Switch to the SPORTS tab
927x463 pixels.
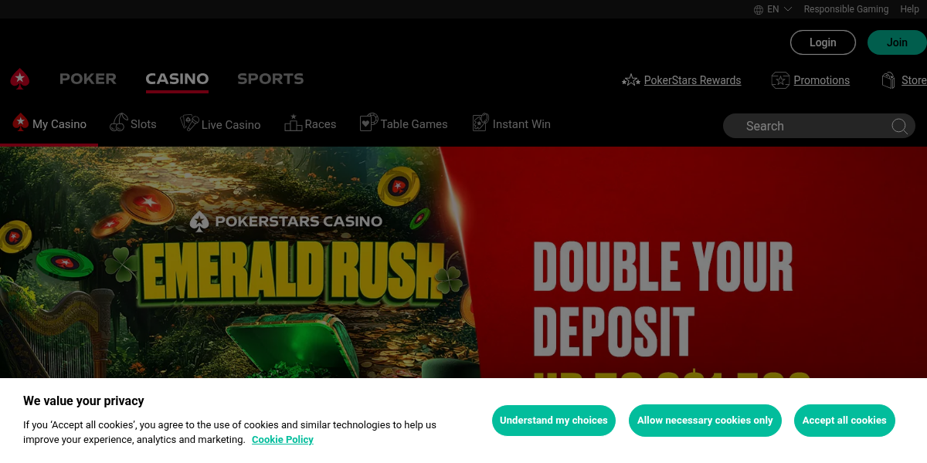pyautogui.click(x=270, y=79)
